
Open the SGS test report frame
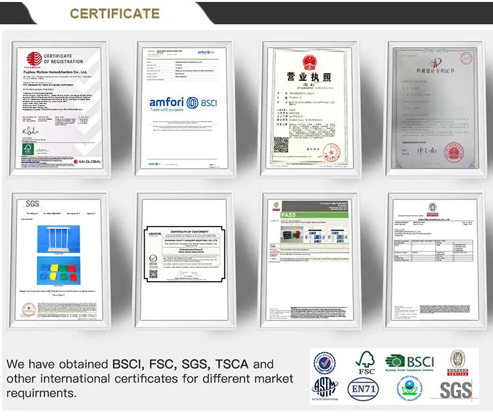pos(59,261)
